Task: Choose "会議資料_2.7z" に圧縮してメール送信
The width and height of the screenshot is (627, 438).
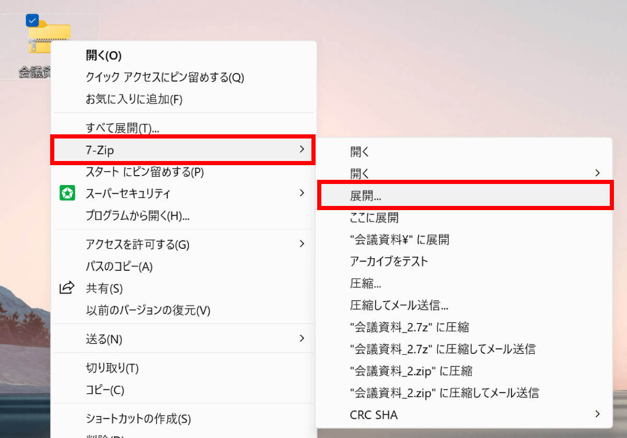Action: tap(465, 349)
